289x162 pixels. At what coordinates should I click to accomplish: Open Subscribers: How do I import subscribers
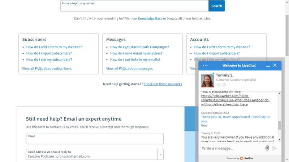(x=49, y=53)
